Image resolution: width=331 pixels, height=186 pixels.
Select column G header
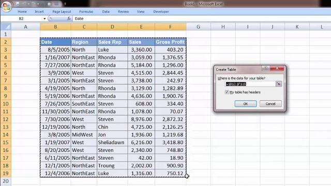coord(198,27)
